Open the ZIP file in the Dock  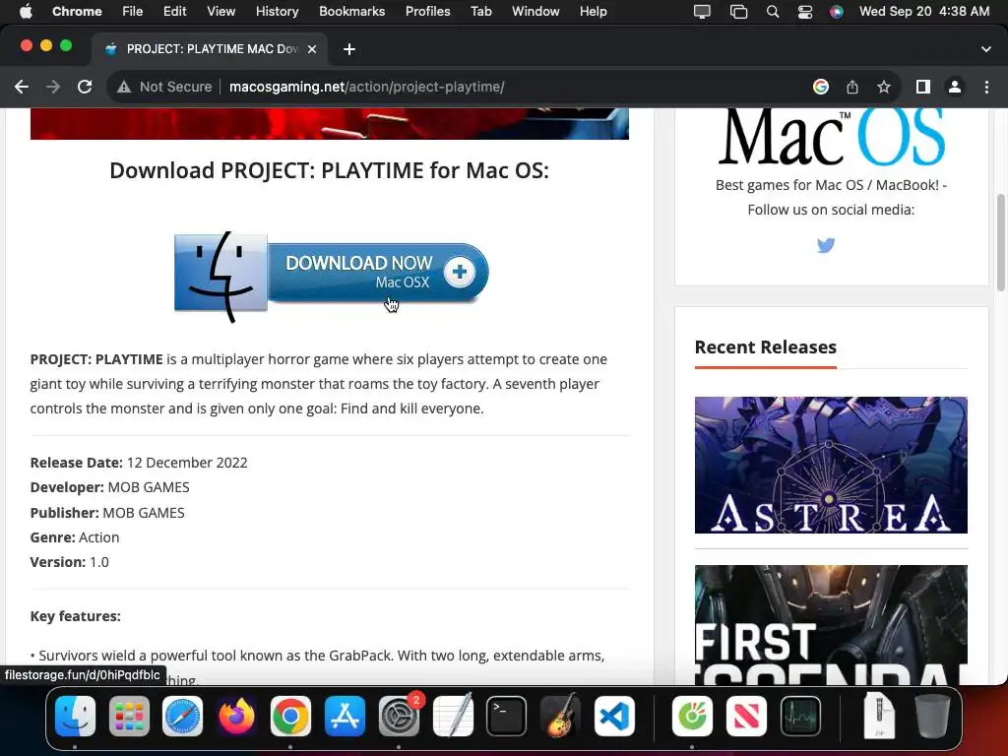879,717
